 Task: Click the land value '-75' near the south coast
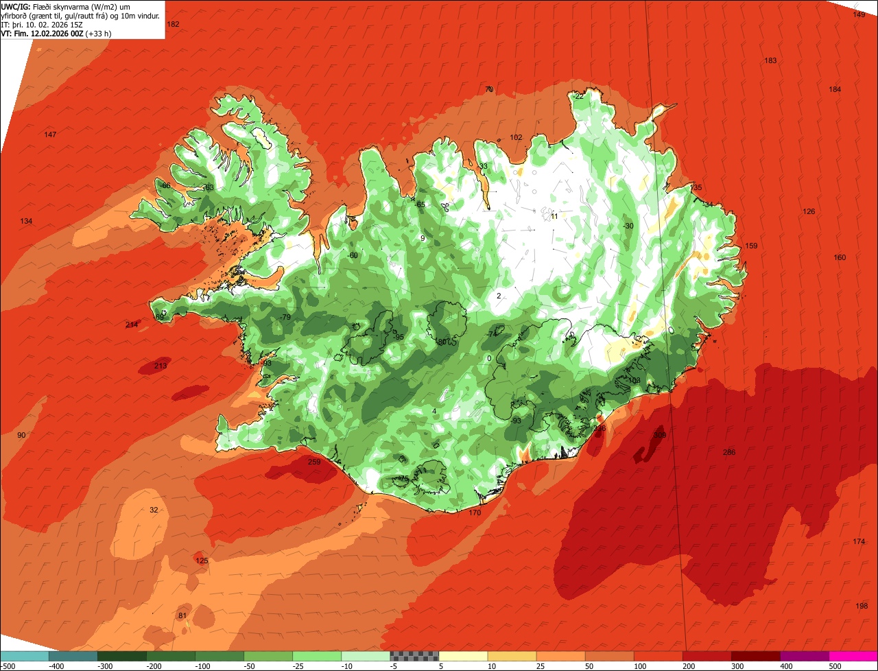tap(403, 479)
